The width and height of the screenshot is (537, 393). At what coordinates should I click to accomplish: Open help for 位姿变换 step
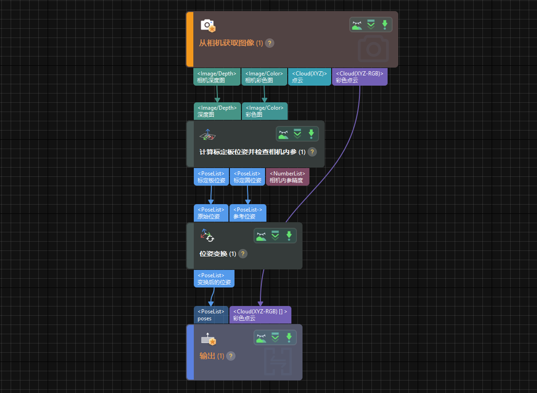click(242, 254)
